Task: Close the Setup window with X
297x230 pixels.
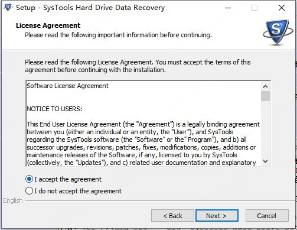Action: click(282, 8)
